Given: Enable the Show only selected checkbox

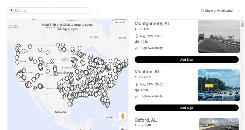Looking at the screenshot, I should click(x=202, y=11).
